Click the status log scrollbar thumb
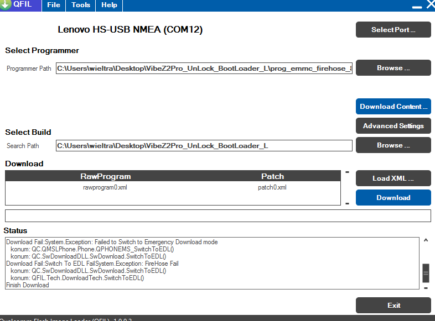The image size is (435, 321). coord(426,273)
